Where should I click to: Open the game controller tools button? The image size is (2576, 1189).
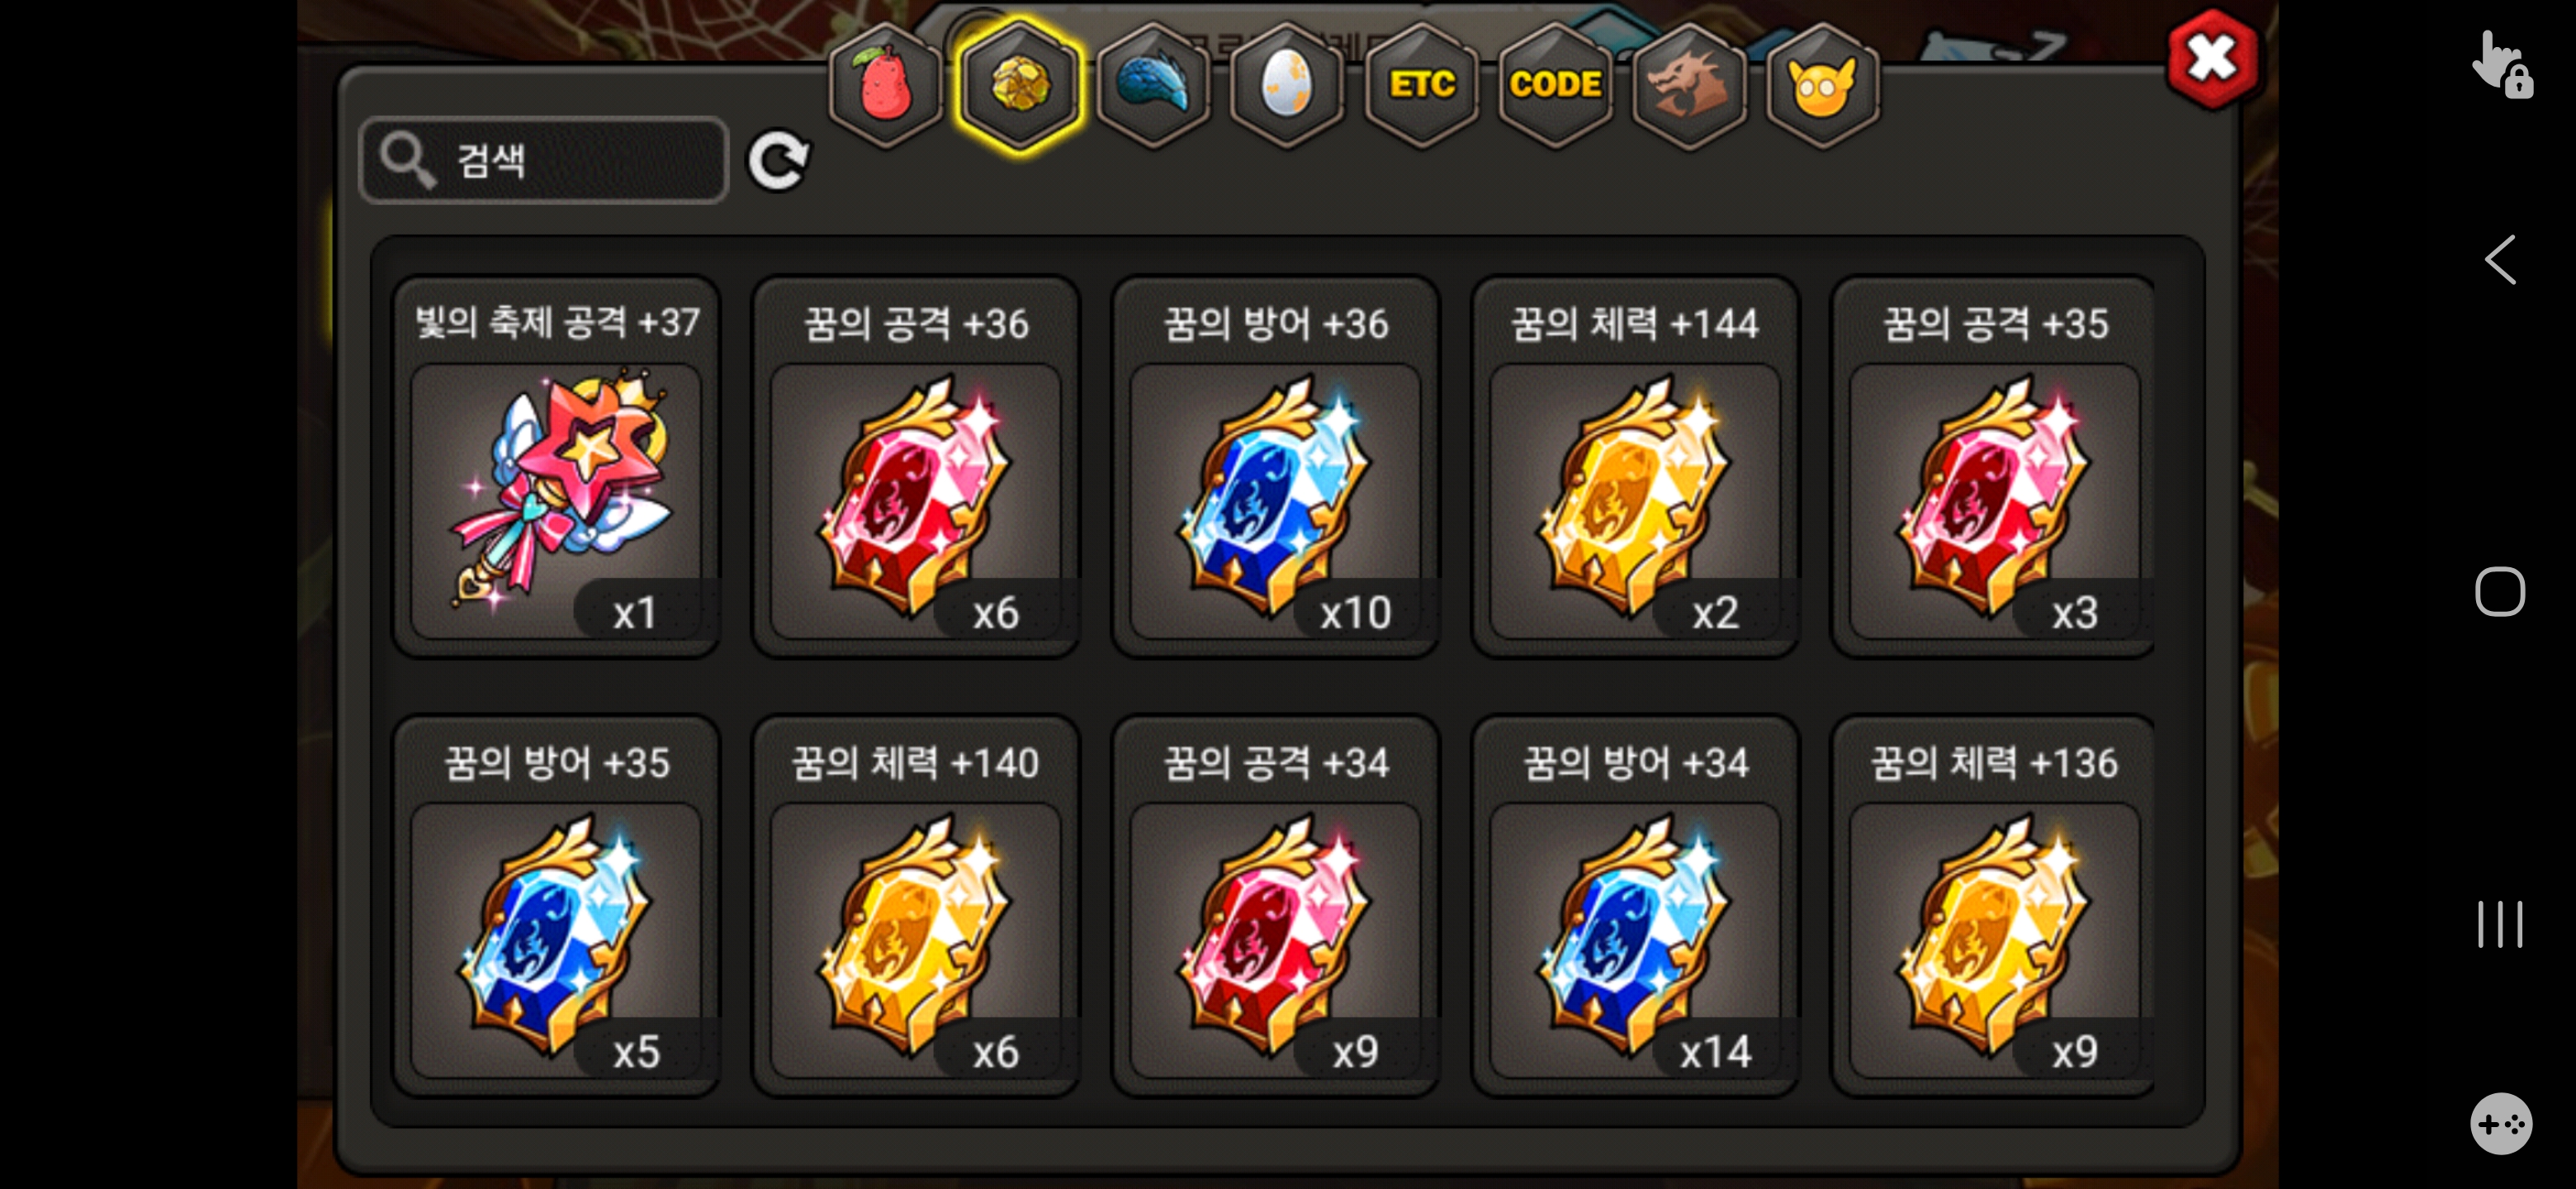(x=2501, y=1123)
